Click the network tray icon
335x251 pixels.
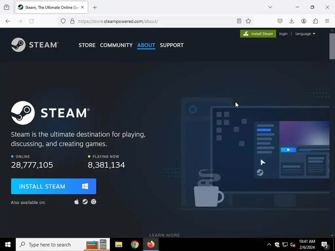[x=285, y=244]
